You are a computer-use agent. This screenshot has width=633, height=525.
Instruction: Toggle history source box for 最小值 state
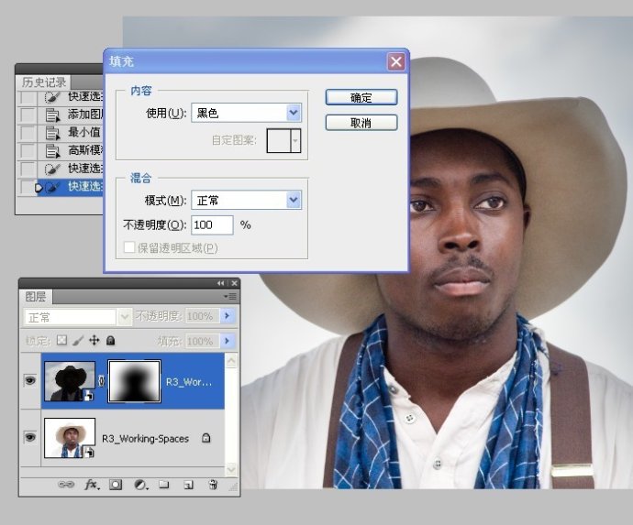point(28,133)
